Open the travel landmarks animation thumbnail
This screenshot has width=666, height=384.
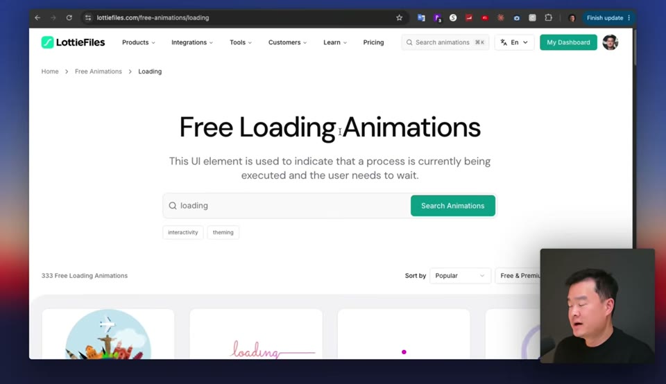[x=108, y=334]
